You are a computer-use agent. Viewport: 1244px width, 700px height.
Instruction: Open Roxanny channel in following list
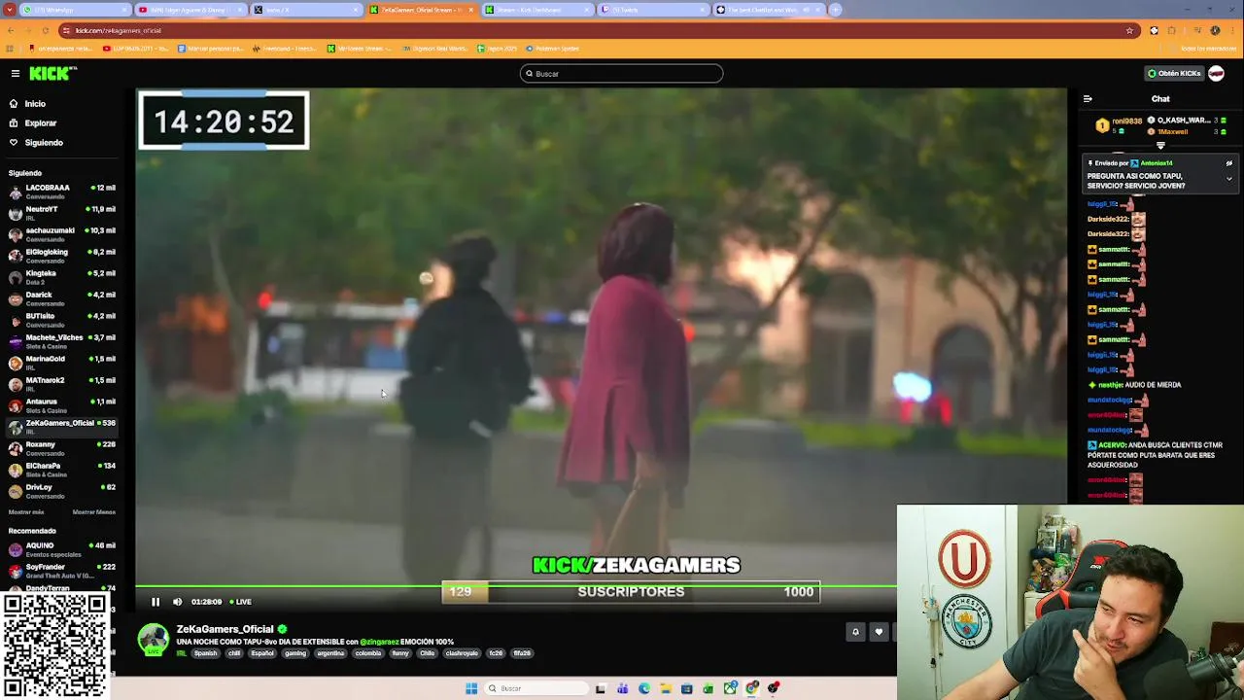tap(62, 447)
